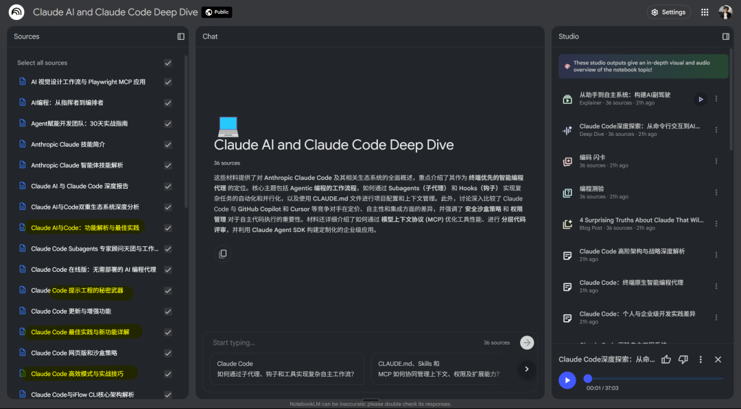Open more options for 从助手到自主系统 explainer

716,99
